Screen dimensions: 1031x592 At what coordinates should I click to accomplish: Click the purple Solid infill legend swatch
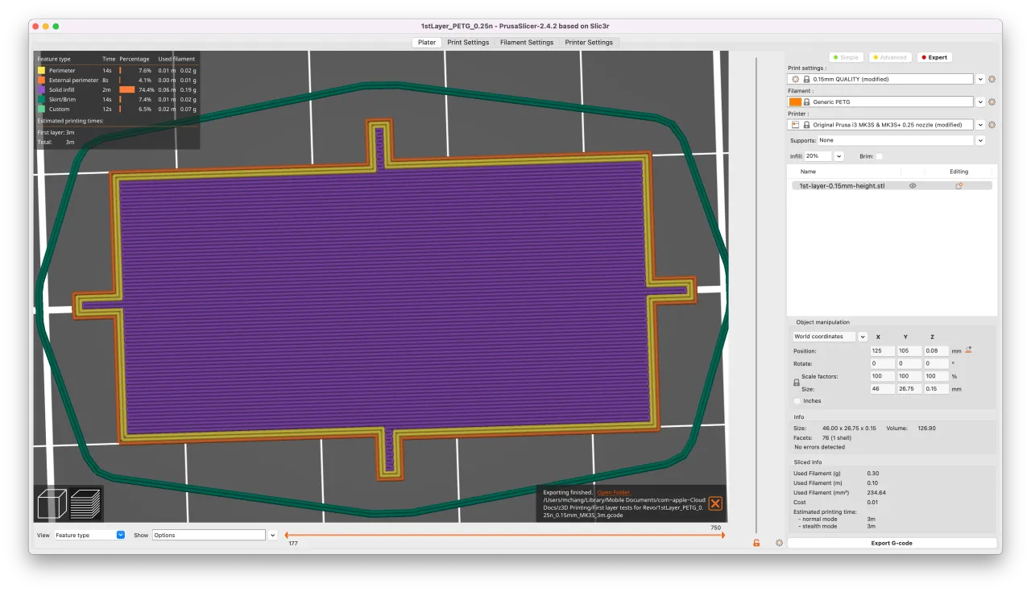42,89
